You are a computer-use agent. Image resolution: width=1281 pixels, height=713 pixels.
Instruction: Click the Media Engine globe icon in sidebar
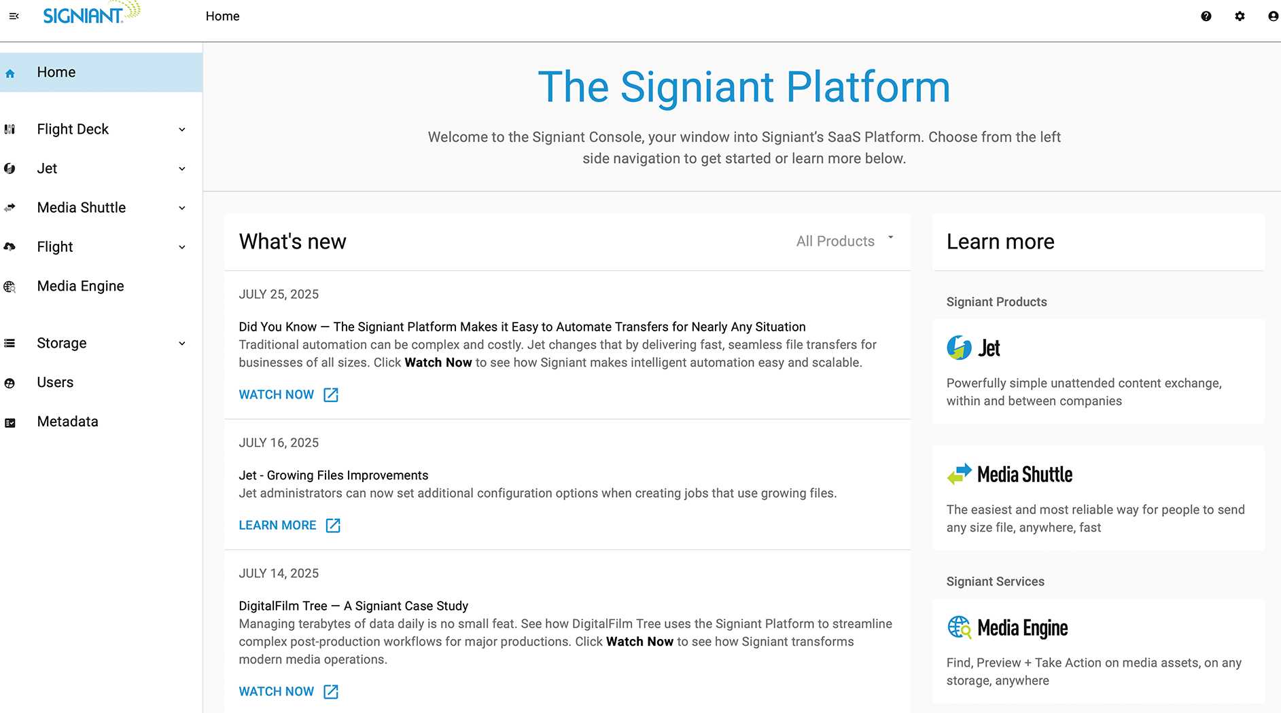[10, 287]
